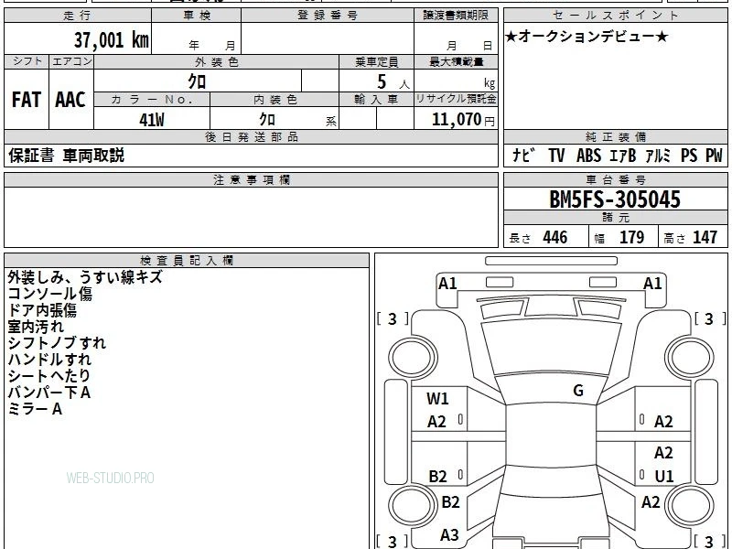Screen dimensions: 732x549
Task: Click the 輸入車 header
Action: click(377, 100)
